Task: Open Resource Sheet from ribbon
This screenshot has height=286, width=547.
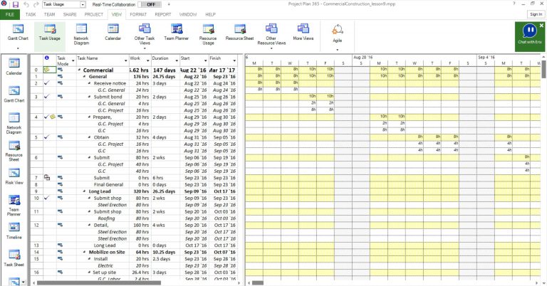Action: pos(239,33)
